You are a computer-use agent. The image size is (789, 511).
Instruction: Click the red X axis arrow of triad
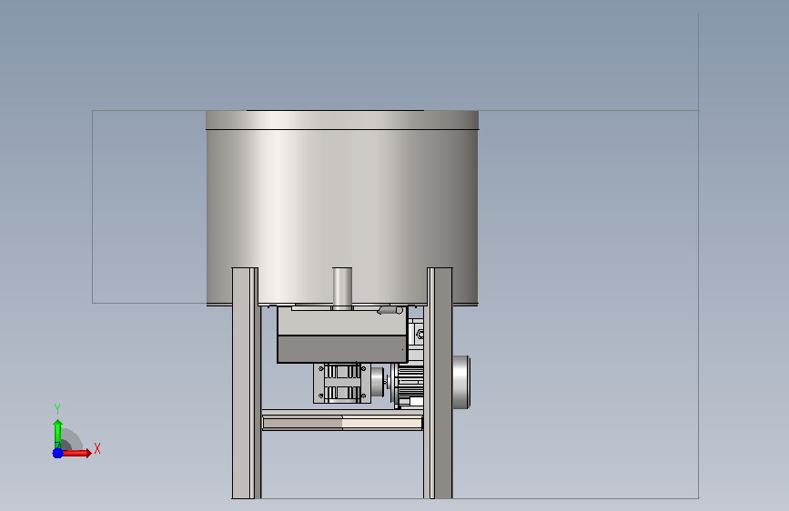[77, 453]
